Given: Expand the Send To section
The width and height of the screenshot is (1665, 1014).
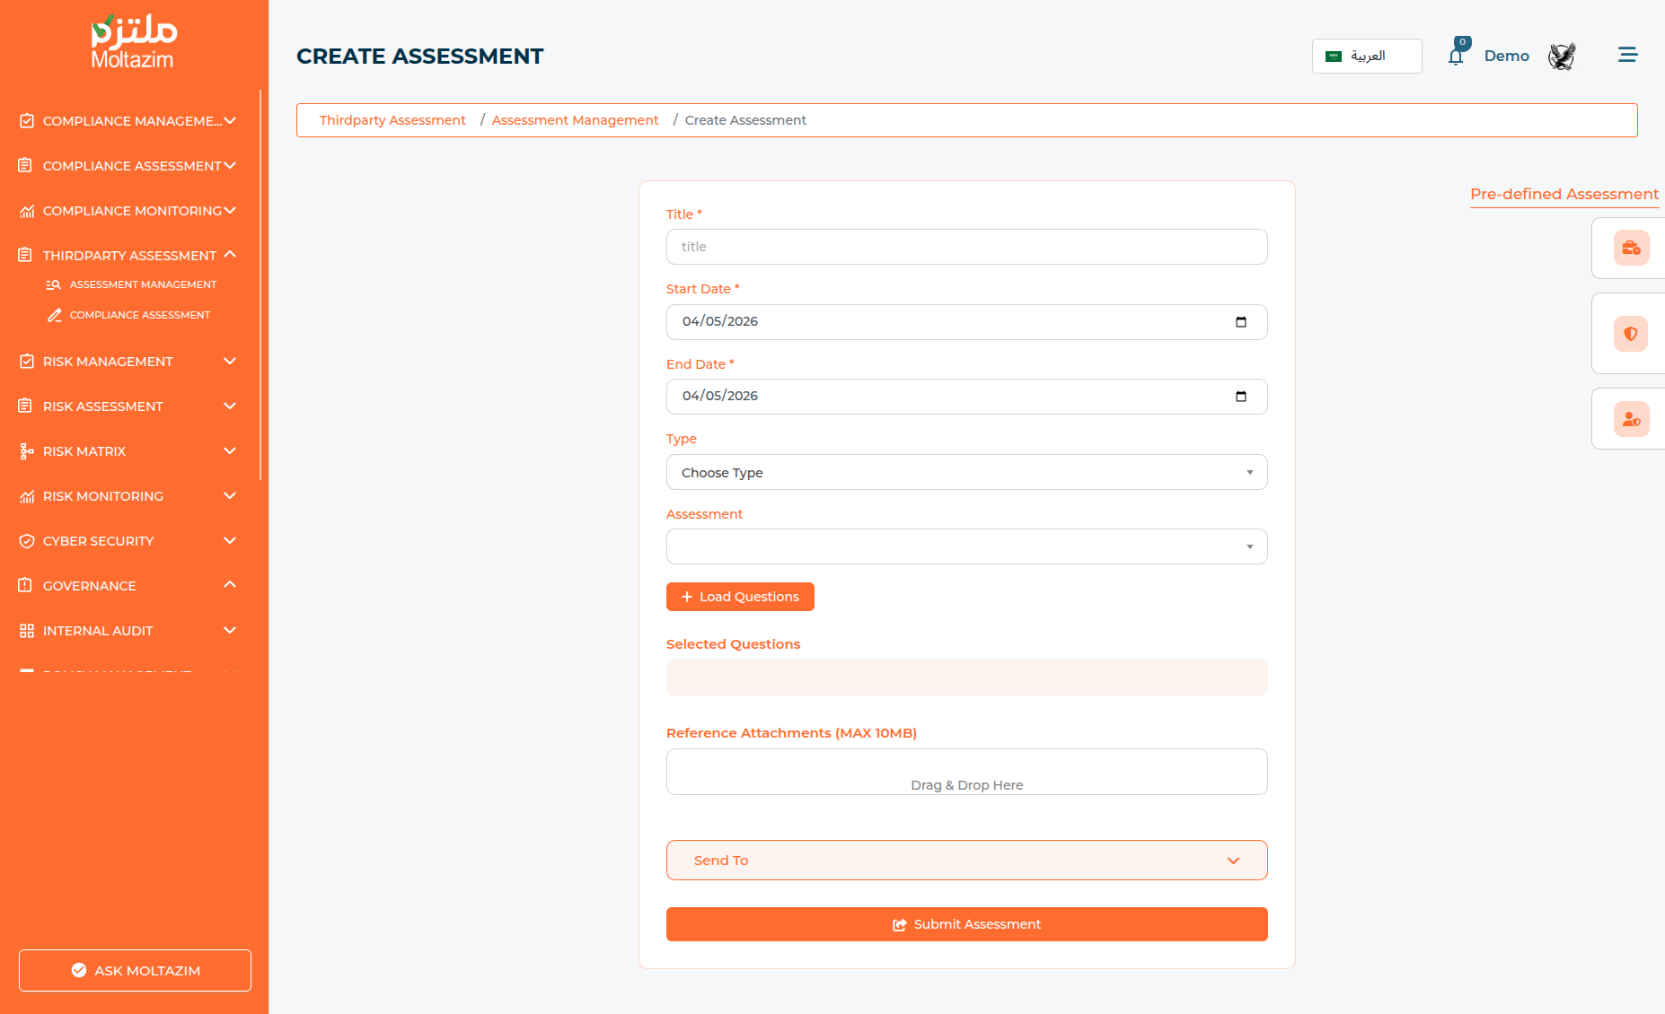Looking at the screenshot, I should pos(966,861).
